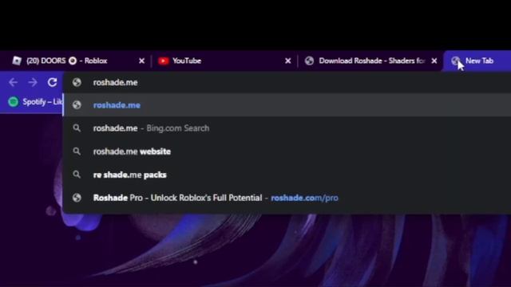
Task: Select roshade.me Bing.com Search suggestion
Action: point(287,128)
